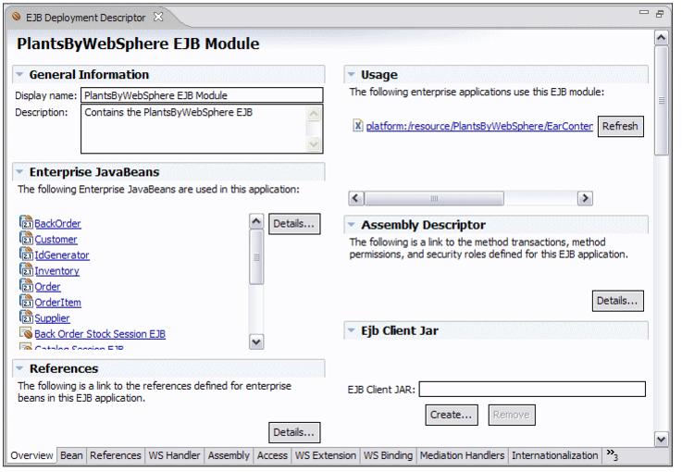Viewport: 682px width, 472px height.
Task: Click the EJB Client JAR input field
Action: (532, 389)
